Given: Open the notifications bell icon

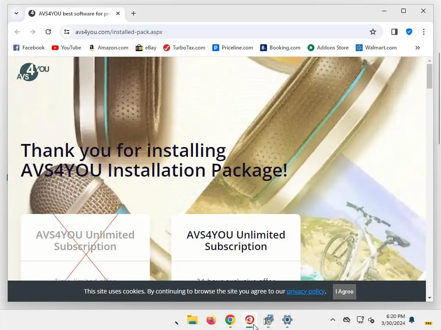Looking at the screenshot, I should click(x=412, y=320).
